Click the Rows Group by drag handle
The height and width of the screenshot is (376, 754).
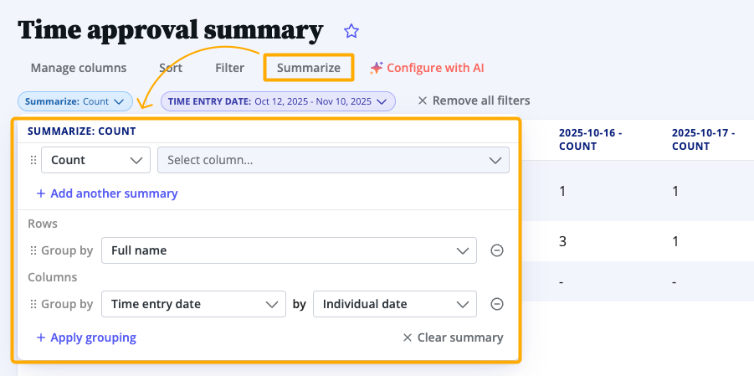coord(33,250)
